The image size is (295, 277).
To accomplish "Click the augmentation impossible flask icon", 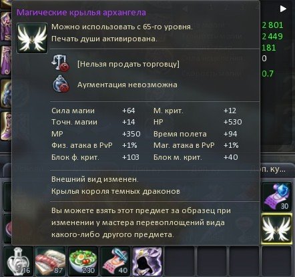I will tap(61, 84).
